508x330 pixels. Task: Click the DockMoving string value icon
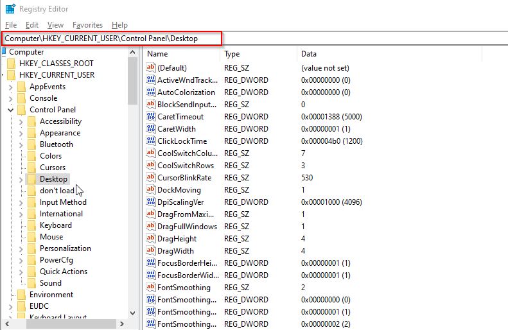(151, 189)
